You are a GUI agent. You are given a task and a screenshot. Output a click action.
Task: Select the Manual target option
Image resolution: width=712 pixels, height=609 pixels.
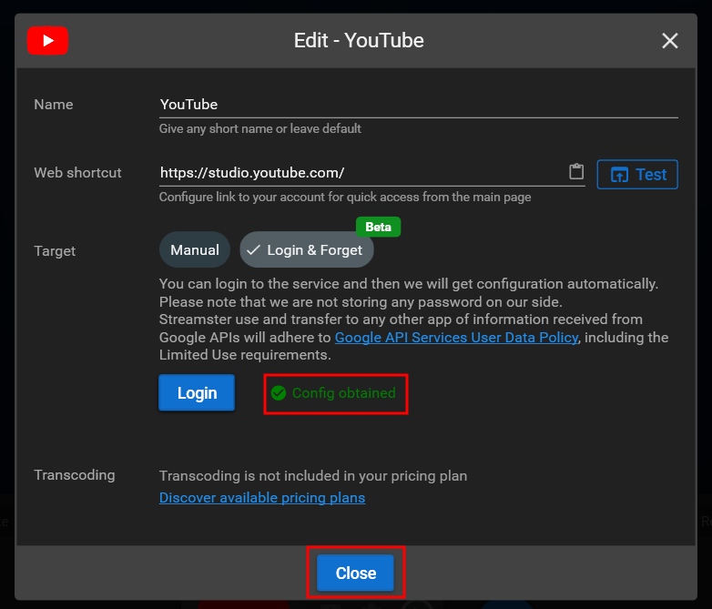click(x=195, y=249)
